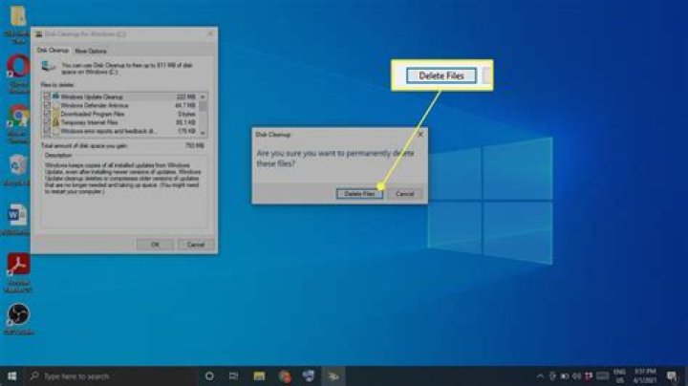Select the Temporary Internet Files row text
The width and height of the screenshot is (688, 386).
tap(89, 122)
